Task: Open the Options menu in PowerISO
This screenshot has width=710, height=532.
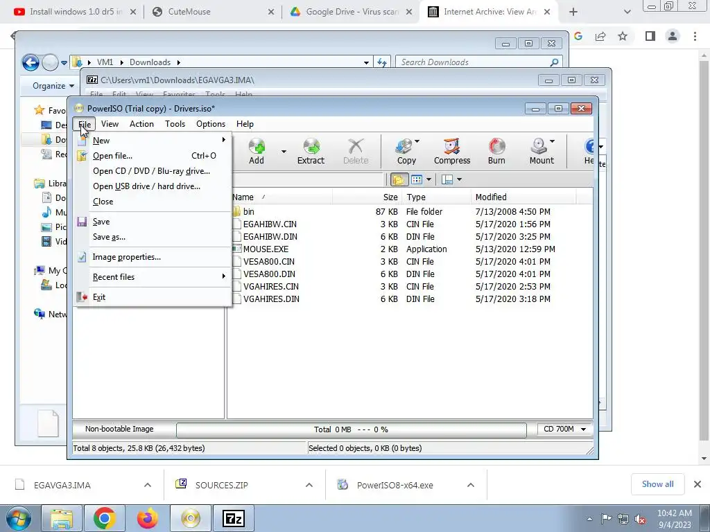Action: tap(211, 124)
